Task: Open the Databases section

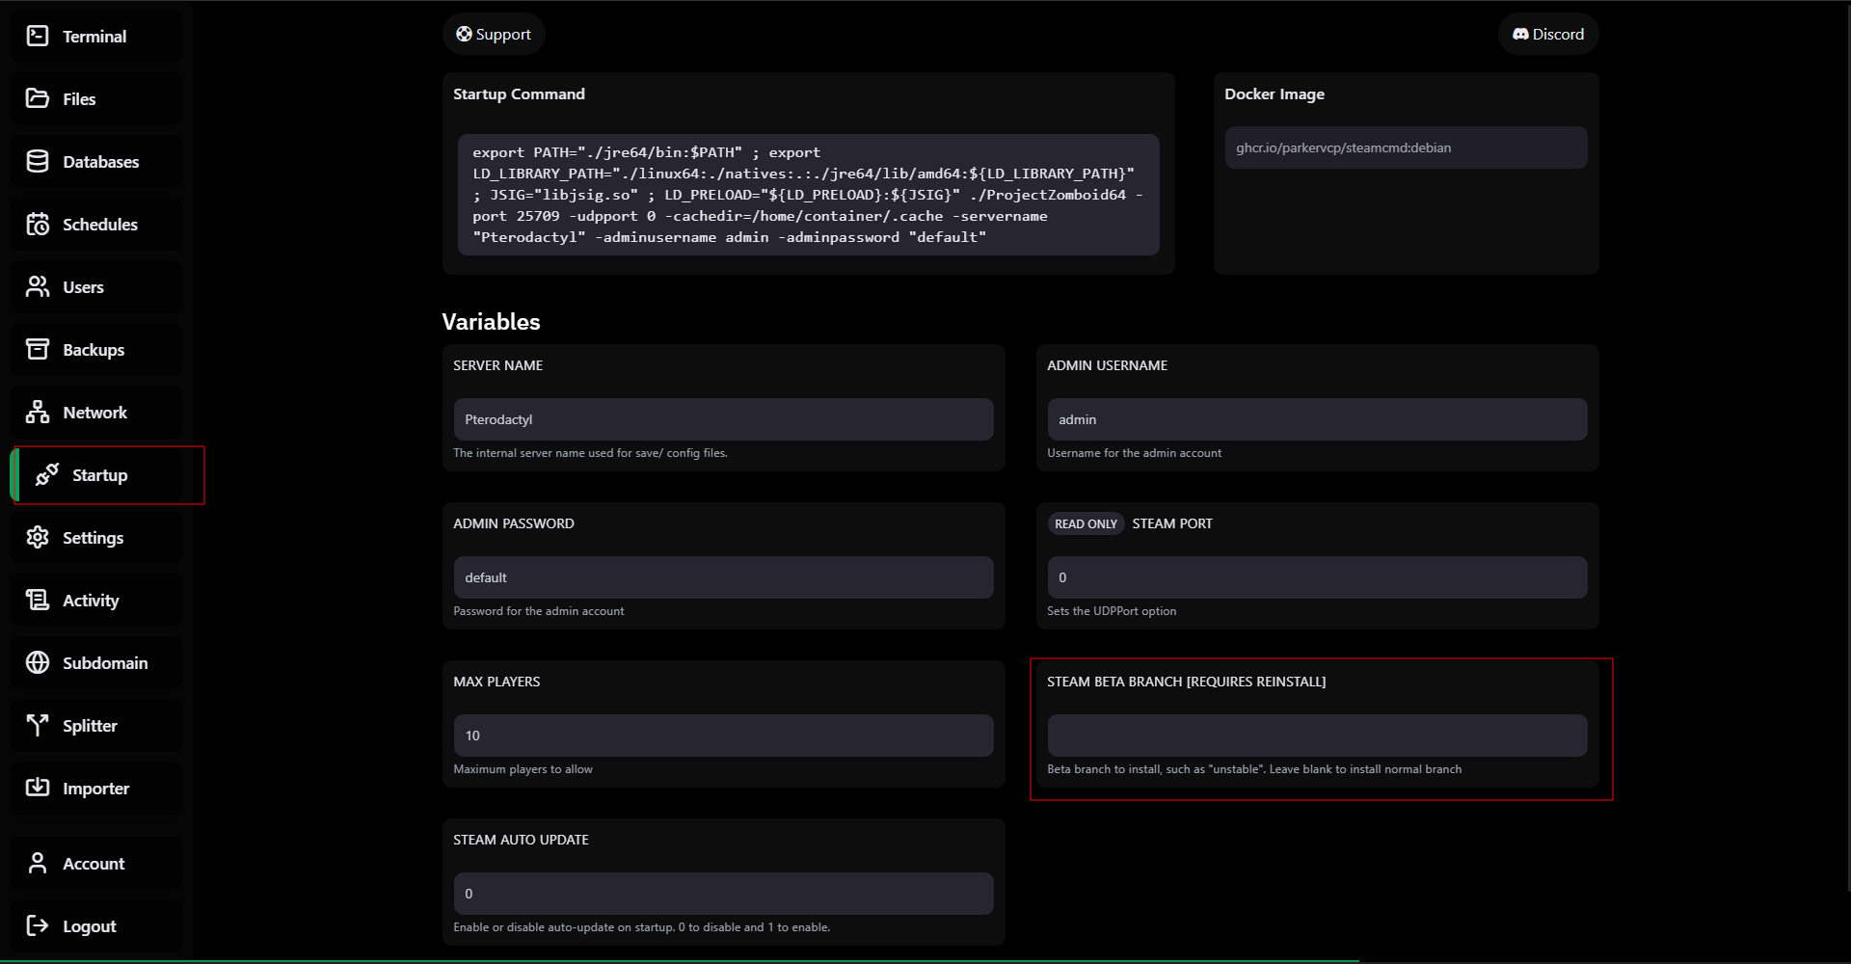Action: (94, 161)
